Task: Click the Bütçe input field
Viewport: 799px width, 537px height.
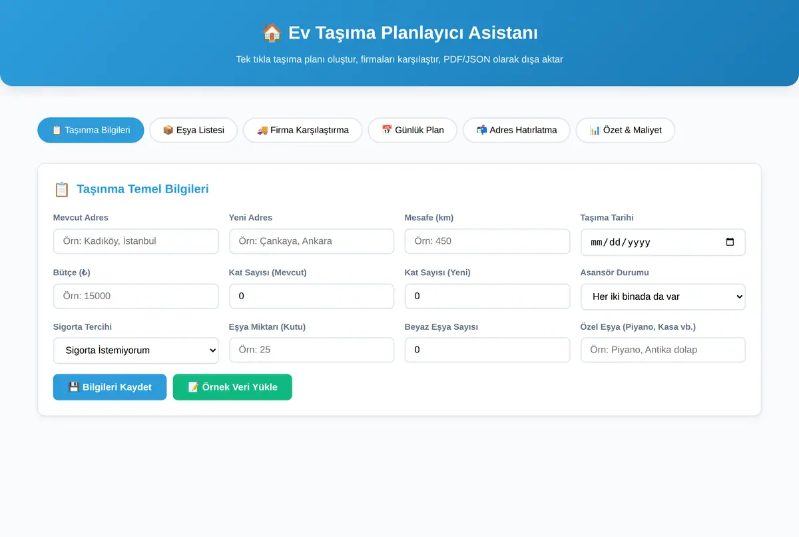Action: click(x=136, y=296)
